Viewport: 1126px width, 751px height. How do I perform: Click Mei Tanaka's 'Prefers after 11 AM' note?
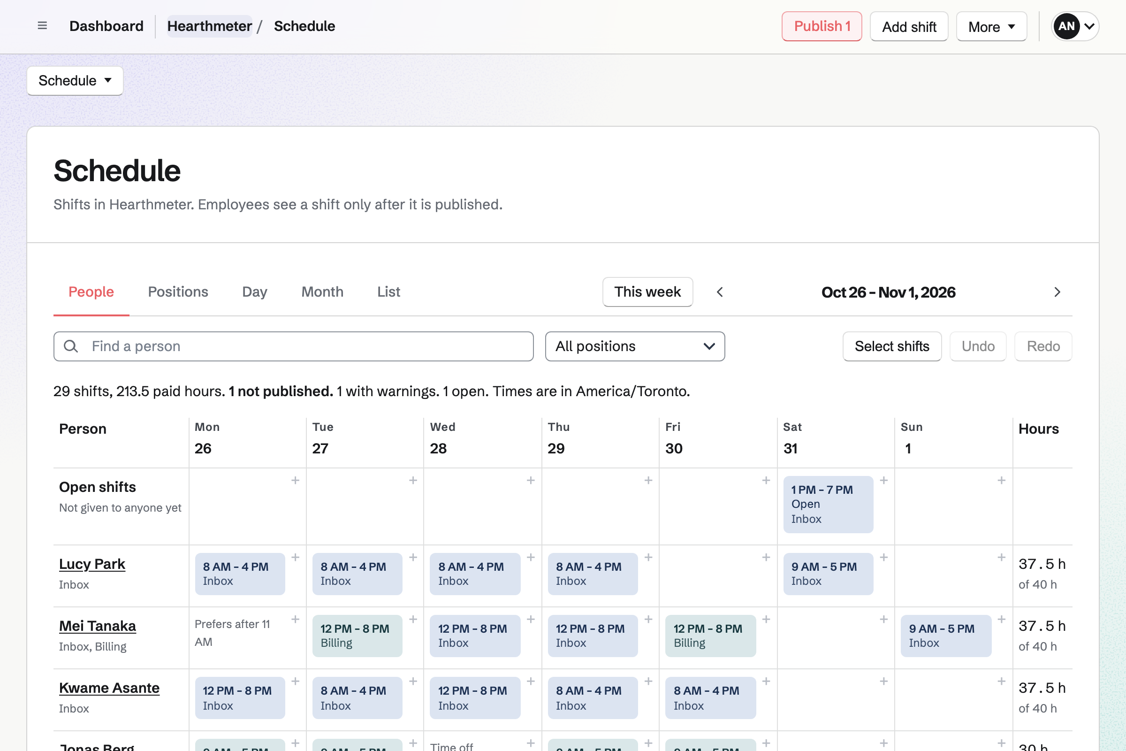232,633
